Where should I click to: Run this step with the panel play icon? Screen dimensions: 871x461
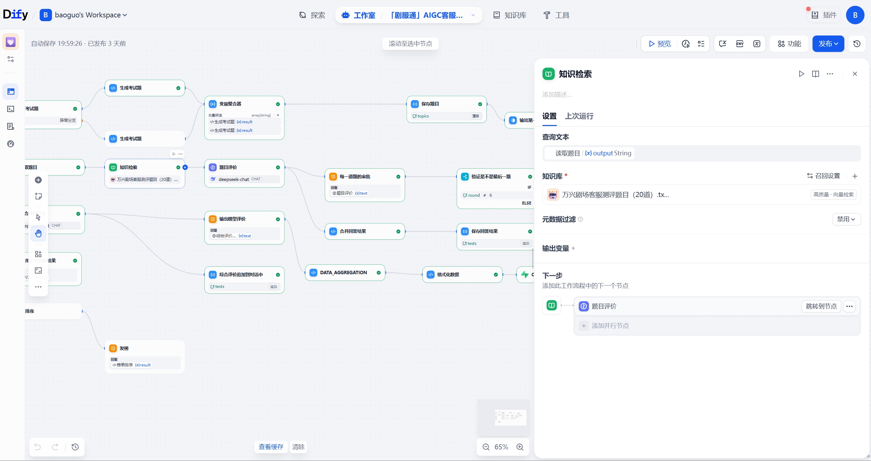tap(801, 74)
